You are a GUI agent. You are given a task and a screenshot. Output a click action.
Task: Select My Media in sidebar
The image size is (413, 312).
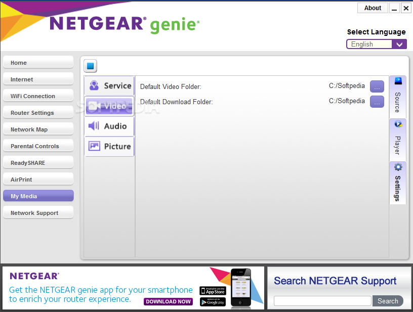[38, 196]
